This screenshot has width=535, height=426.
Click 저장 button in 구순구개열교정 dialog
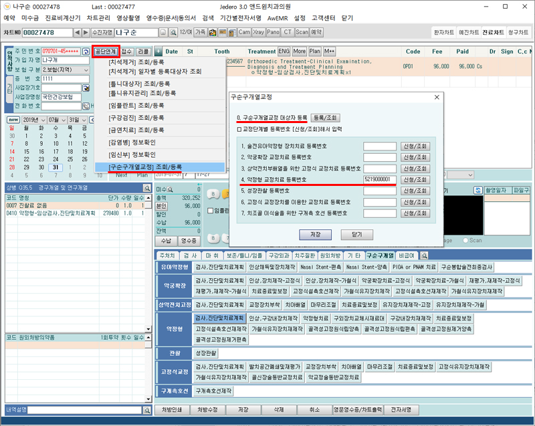(x=315, y=235)
